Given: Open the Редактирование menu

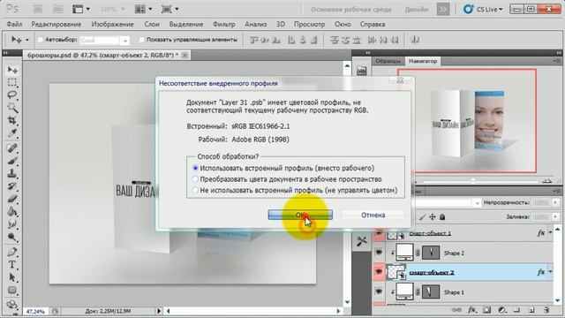Looking at the screenshot, I should [x=56, y=24].
